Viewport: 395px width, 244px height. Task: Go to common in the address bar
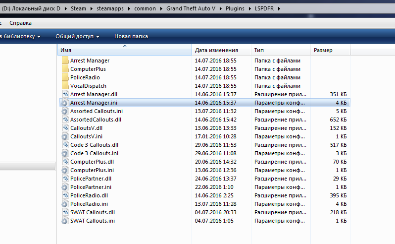coord(145,8)
